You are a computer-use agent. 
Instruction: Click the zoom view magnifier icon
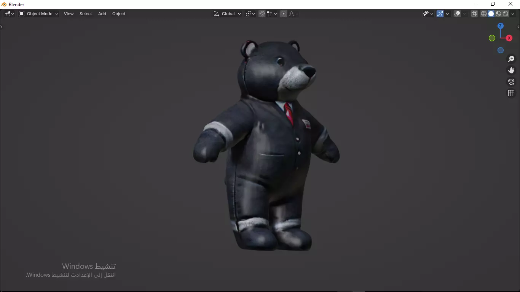[511, 59]
